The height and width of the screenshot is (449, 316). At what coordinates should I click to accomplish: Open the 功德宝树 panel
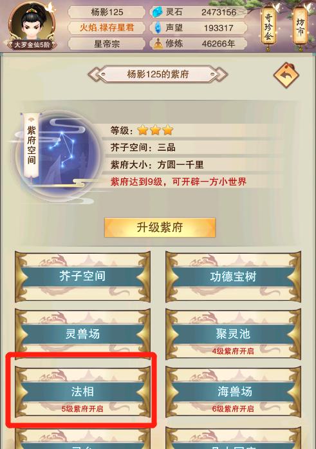[x=233, y=276]
